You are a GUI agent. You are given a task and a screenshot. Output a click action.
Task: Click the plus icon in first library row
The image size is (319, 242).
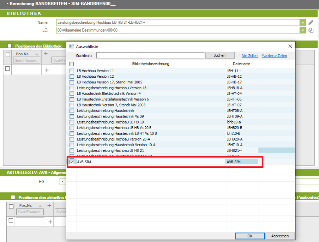[x=46, y=70]
